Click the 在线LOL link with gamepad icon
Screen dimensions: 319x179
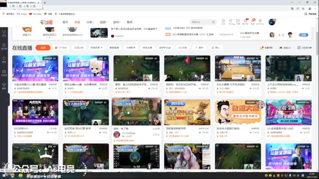tap(285, 48)
